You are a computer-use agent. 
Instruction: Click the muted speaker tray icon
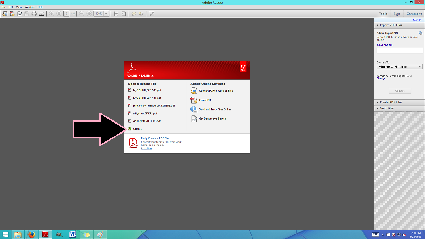click(404, 235)
